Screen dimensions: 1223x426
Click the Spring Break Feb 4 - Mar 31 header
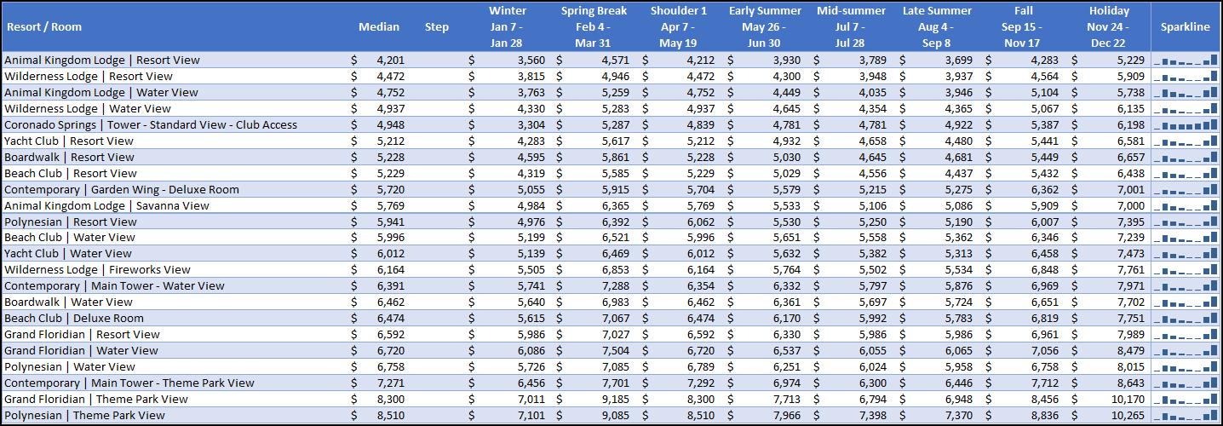click(x=594, y=26)
